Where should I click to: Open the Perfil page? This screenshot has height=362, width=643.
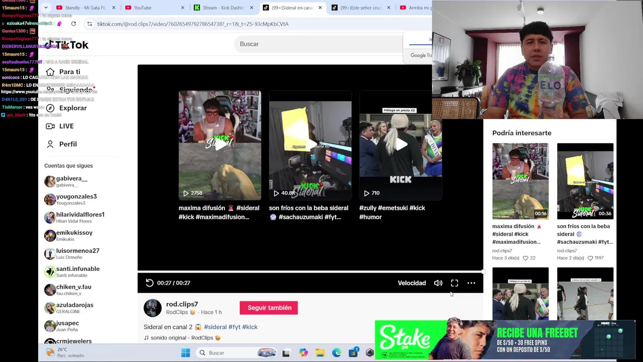[x=61, y=144]
